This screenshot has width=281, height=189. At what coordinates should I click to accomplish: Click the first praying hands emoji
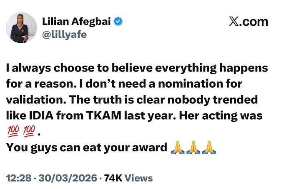177,147
